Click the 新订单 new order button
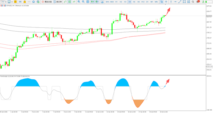The width and height of the screenshot is (213, 113). pyautogui.click(x=58, y=2)
